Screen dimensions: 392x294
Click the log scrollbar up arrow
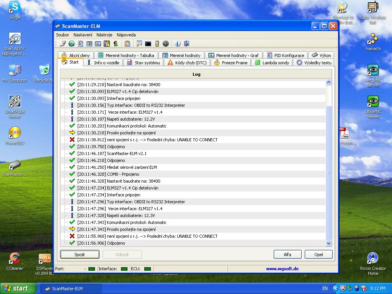click(x=328, y=82)
